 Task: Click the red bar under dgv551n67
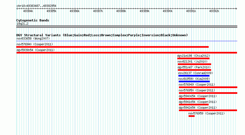point(195,70)
